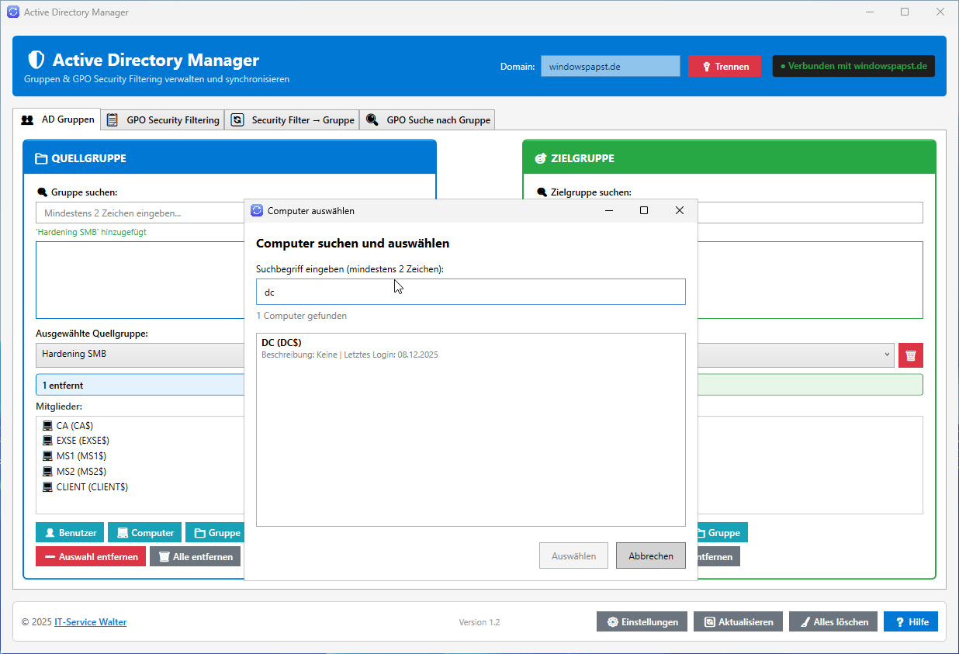Viewport: 959px width, 654px height.
Task: Click the magnifier icon beside Gruppe suchen
Action: (42, 192)
